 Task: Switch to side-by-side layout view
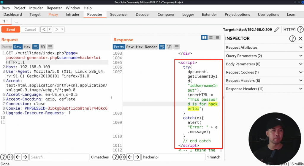click(204, 37)
